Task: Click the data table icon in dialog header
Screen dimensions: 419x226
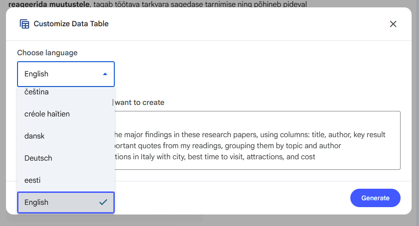Action: [24, 24]
